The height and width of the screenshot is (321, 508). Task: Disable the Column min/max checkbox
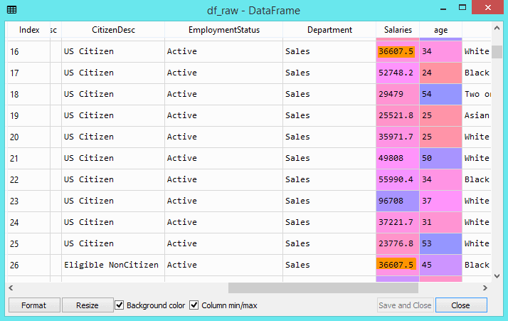click(x=195, y=305)
